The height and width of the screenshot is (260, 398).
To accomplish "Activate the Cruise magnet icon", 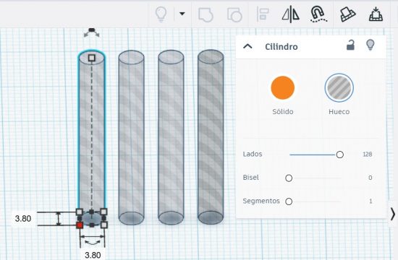I will (x=318, y=14).
